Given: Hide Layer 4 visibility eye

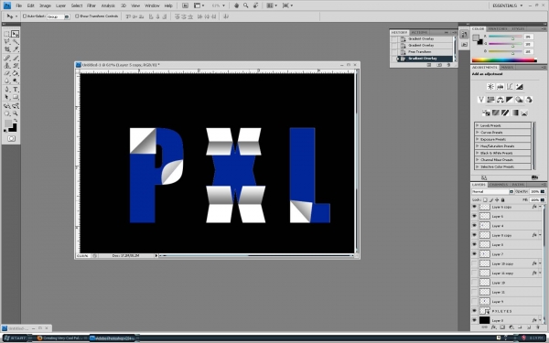Looking at the screenshot, I should [474, 226].
